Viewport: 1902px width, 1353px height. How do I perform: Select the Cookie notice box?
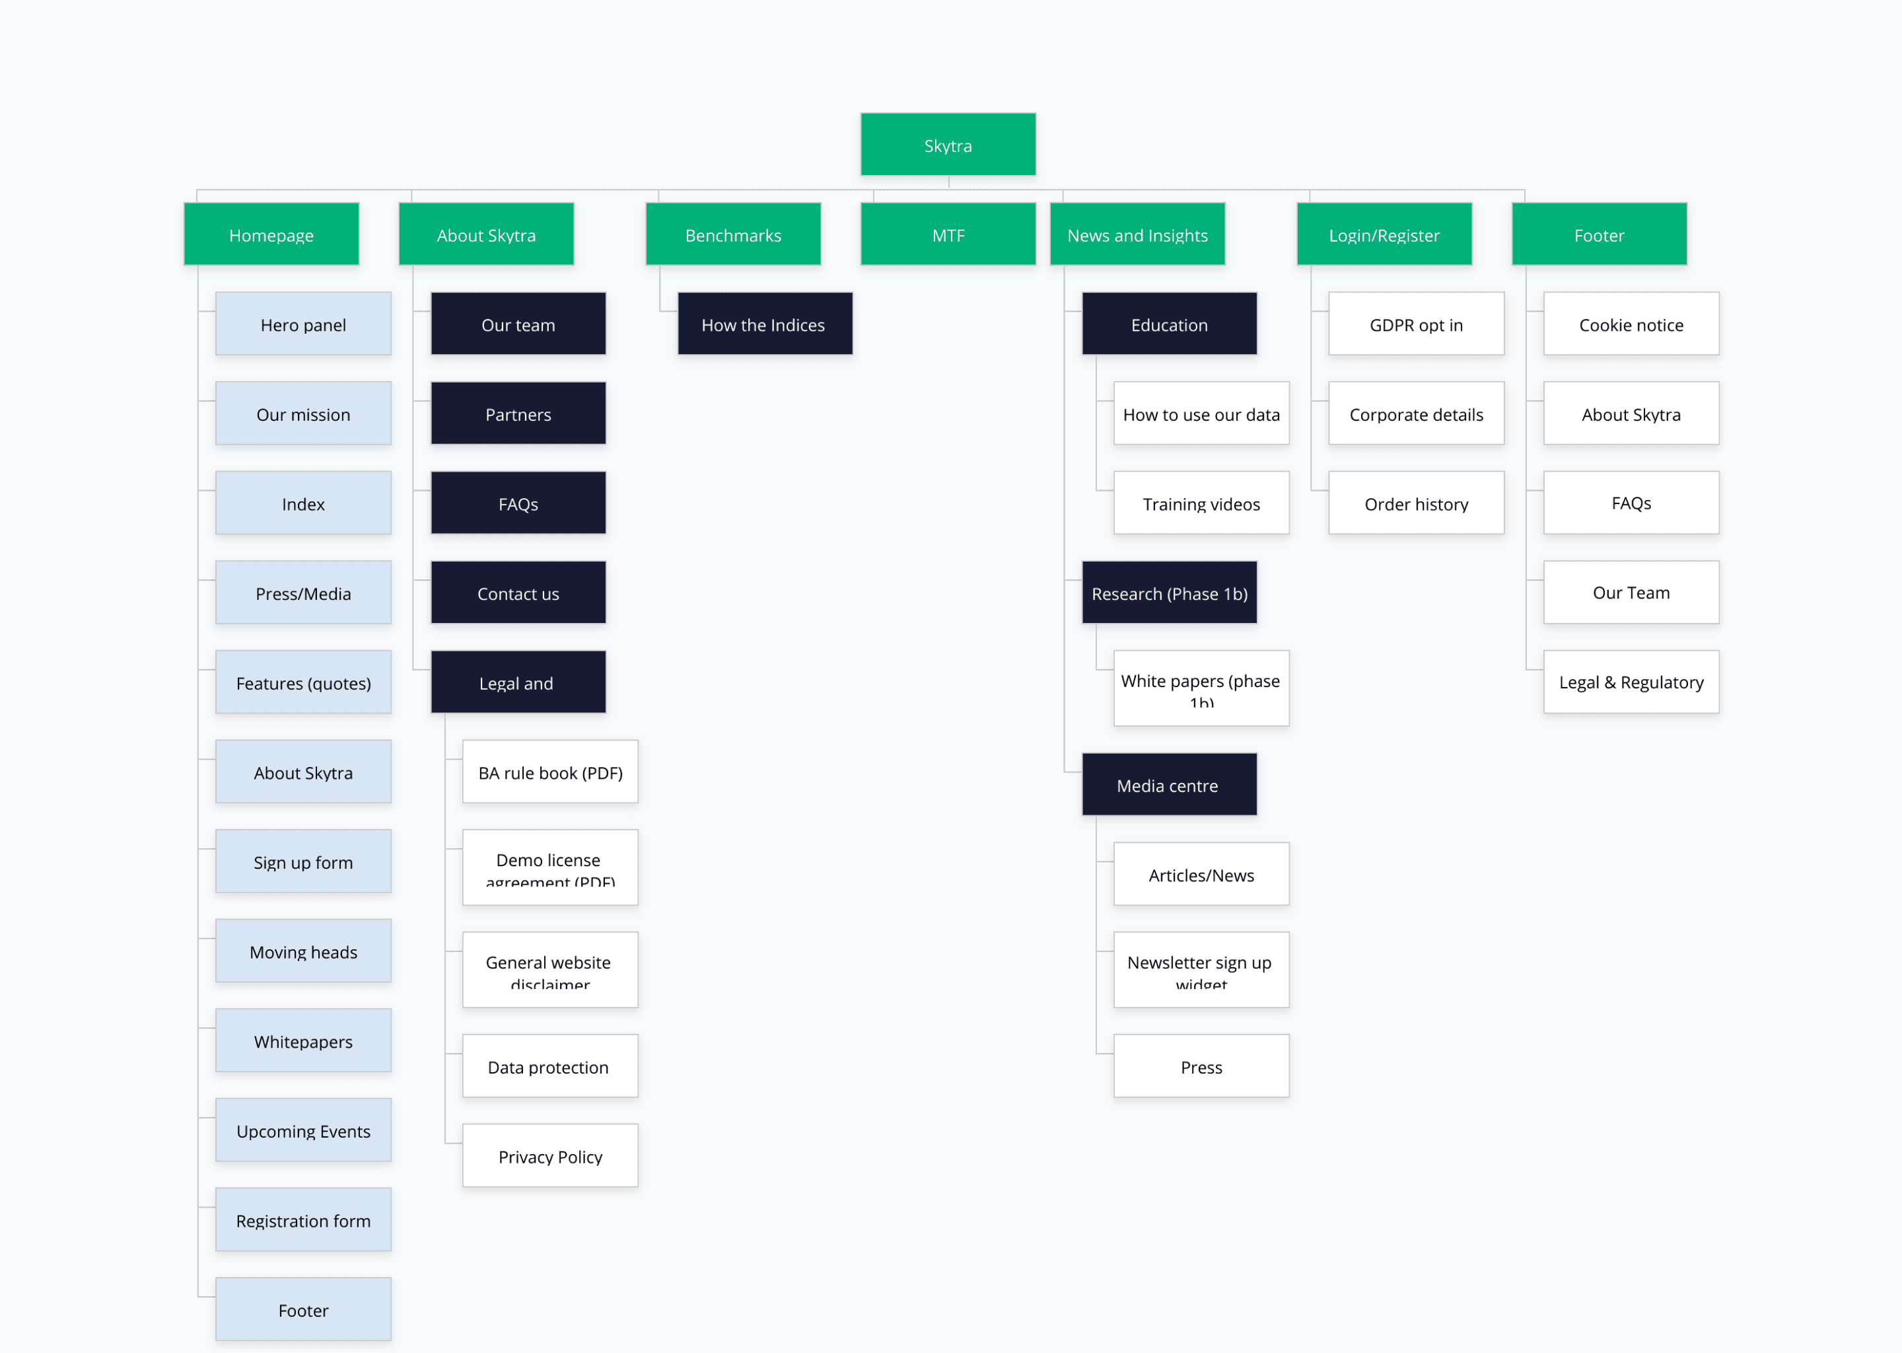tap(1631, 324)
